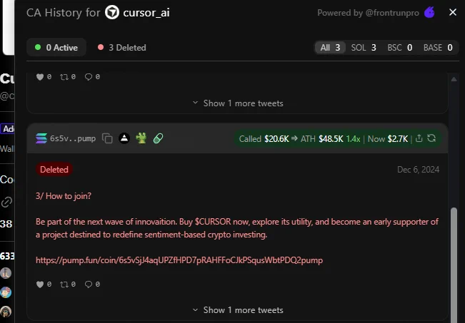The height and width of the screenshot is (323, 465).
Task: Click the $CURSOR cashtag in the tweet
Action: 213,222
